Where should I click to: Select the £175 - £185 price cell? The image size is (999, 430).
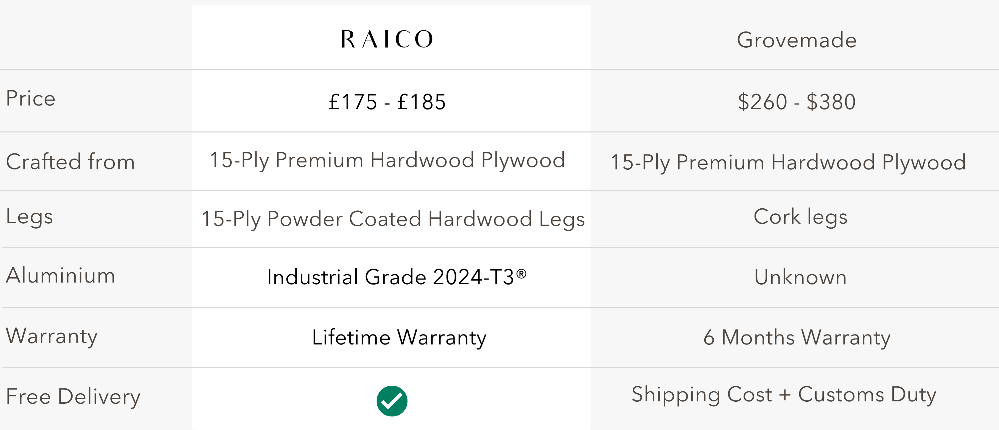pos(387,102)
